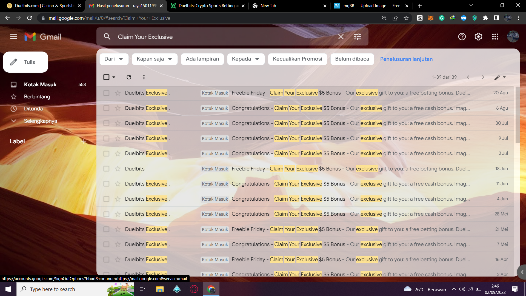Image resolution: width=526 pixels, height=296 pixels.
Task: Open the Gmail main menu hamburger icon
Action: coord(13,37)
